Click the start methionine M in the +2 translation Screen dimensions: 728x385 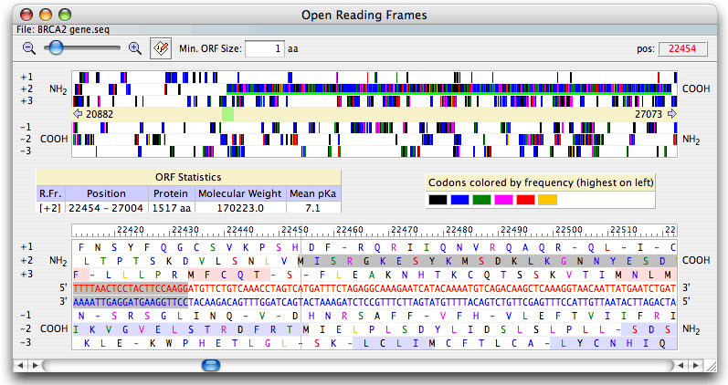tap(301, 261)
